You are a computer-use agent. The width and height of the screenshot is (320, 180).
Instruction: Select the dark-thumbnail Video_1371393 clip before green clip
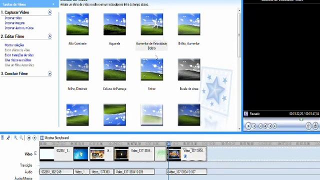click(x=134, y=154)
